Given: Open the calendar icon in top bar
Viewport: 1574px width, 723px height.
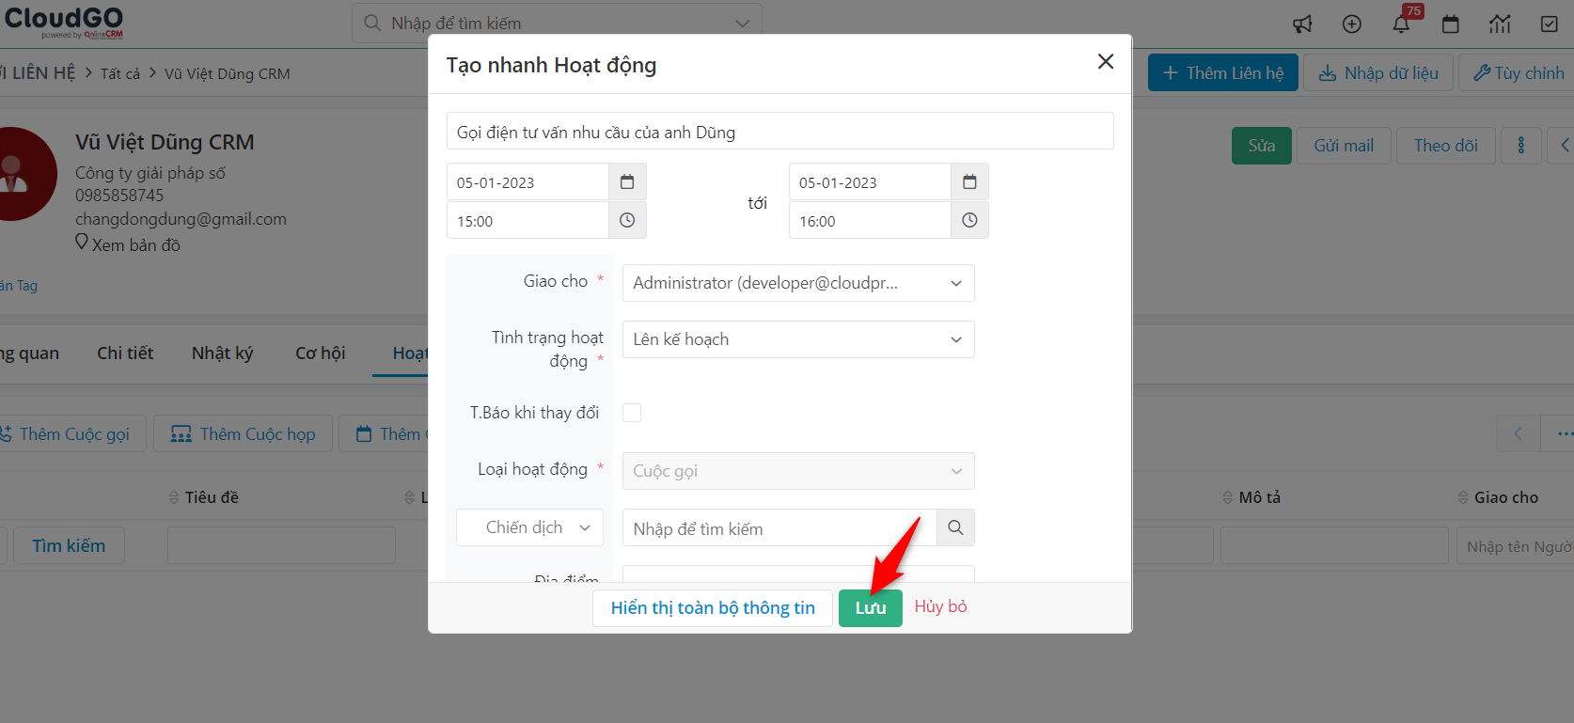Looking at the screenshot, I should pos(1451,24).
